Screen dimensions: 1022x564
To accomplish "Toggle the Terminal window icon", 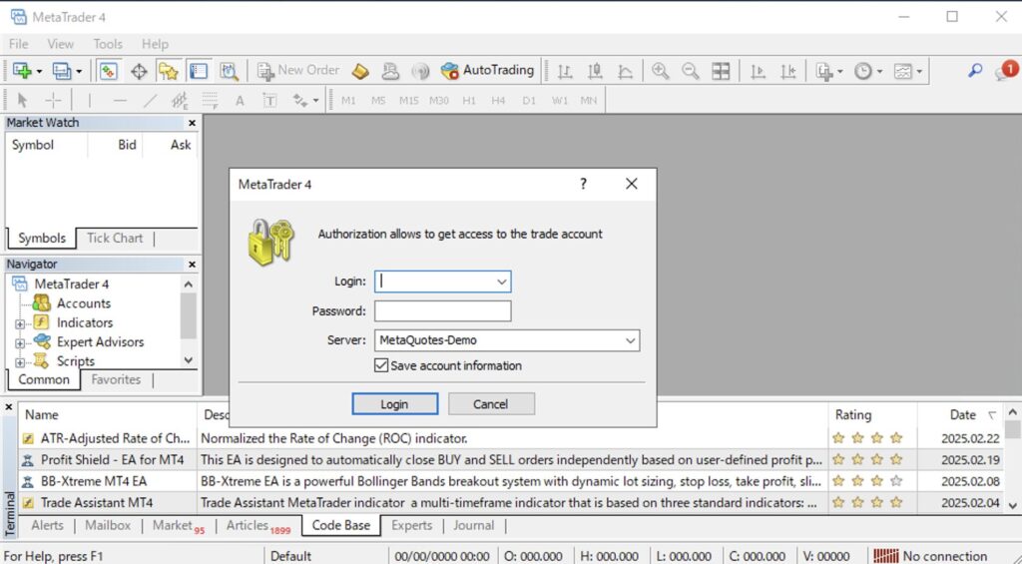I will (x=199, y=71).
